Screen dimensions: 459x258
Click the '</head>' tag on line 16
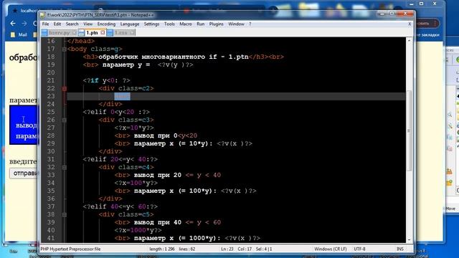coord(81,42)
